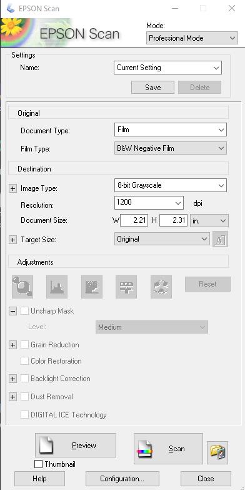Expand the Grain Reduction options
This screenshot has width=245, height=490.
[x=12, y=345]
